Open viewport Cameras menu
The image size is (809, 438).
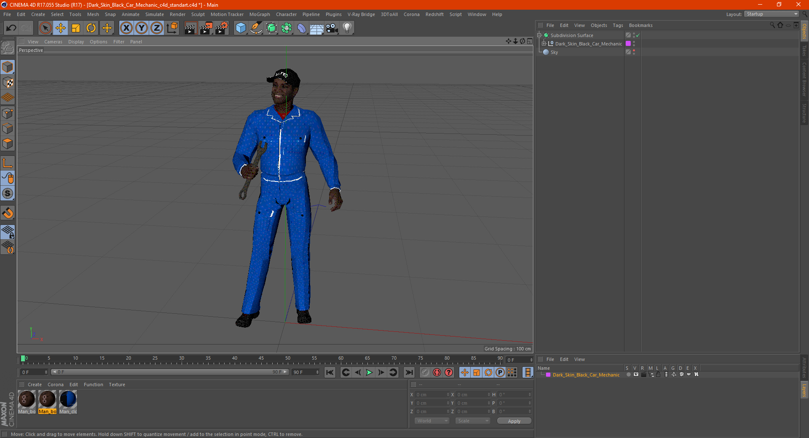[53, 42]
